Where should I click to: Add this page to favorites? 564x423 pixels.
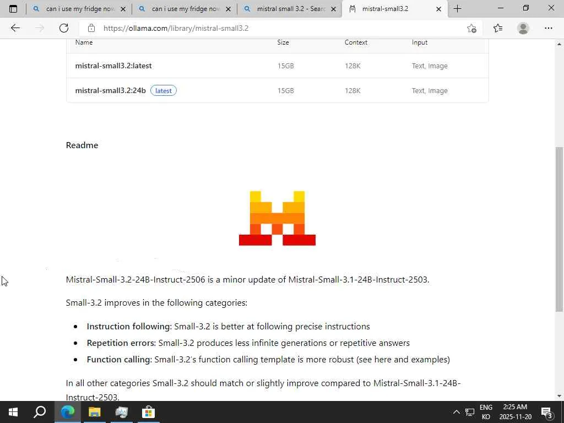tap(471, 28)
